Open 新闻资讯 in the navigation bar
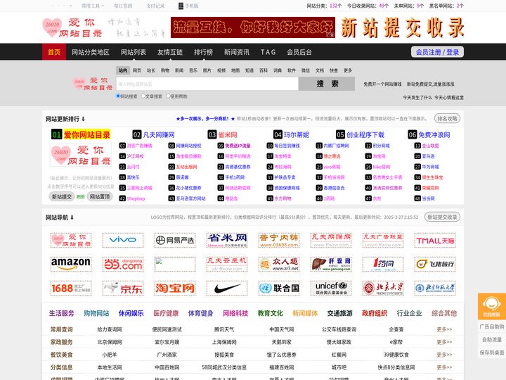 click(x=237, y=52)
